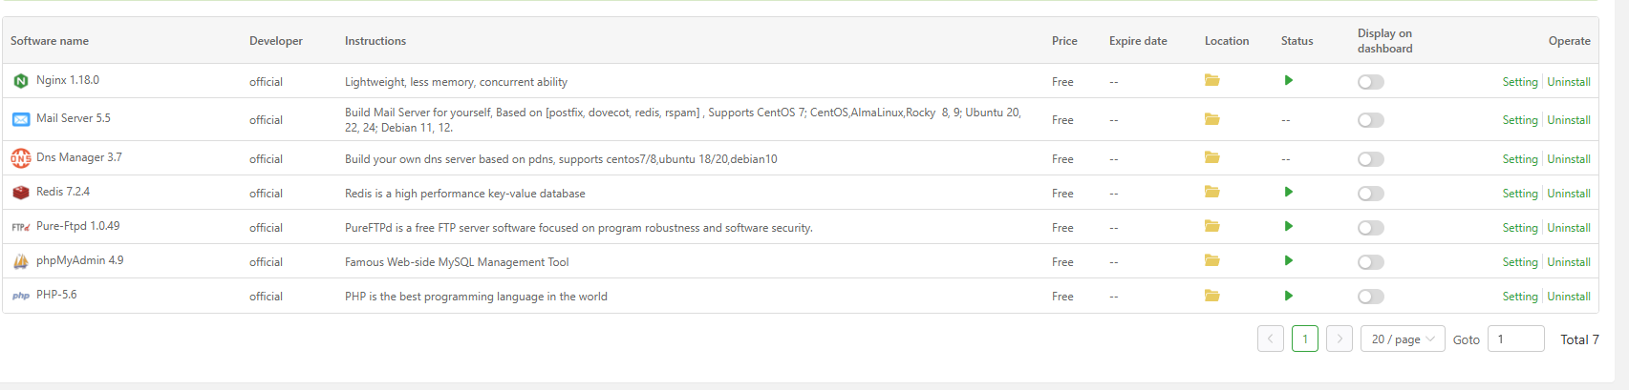Select page 1 in the pagination

coord(1305,339)
